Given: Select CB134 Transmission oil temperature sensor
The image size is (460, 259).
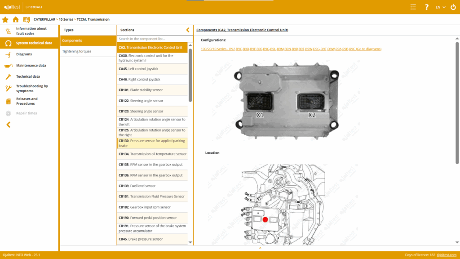Looking at the screenshot, I should 152,154.
